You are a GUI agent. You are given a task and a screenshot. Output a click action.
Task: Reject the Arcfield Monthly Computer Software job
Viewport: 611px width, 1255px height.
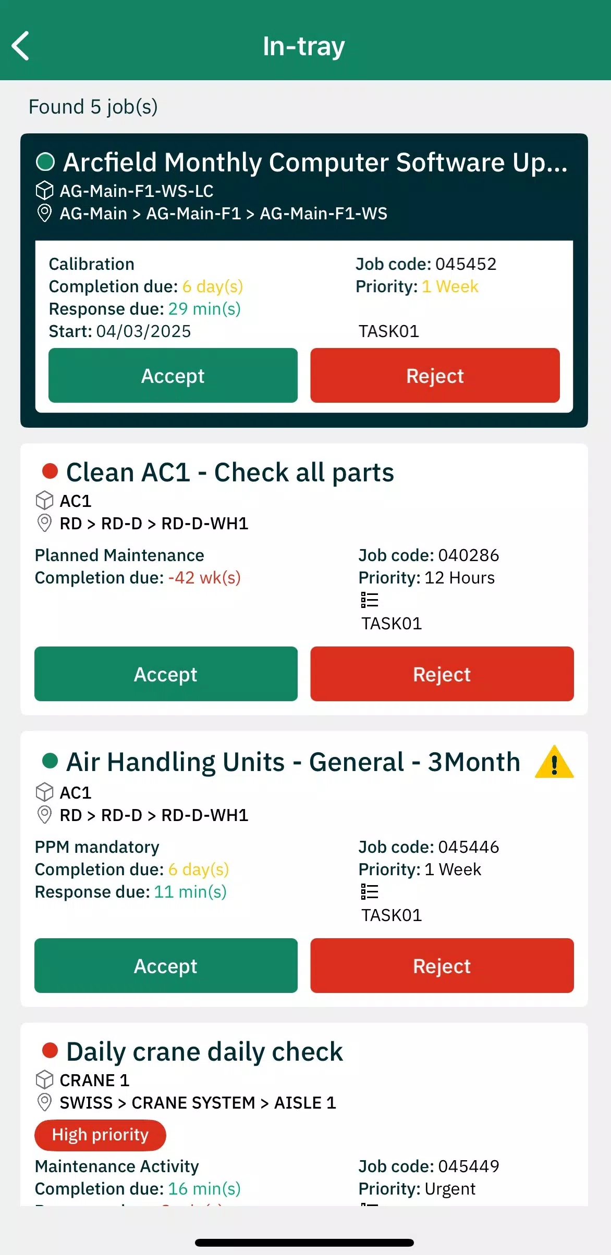coord(435,376)
